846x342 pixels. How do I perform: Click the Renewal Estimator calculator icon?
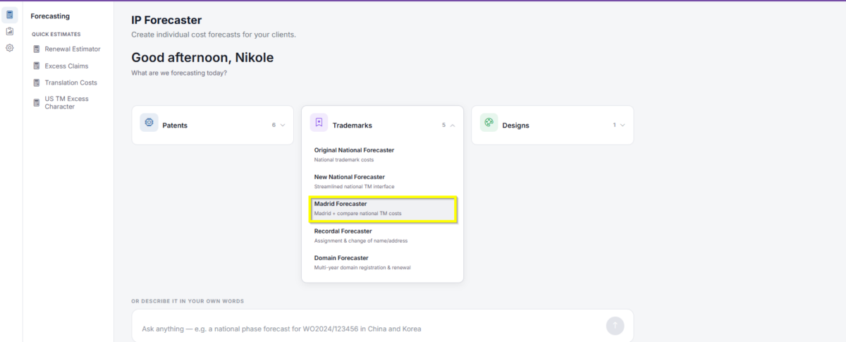point(37,49)
